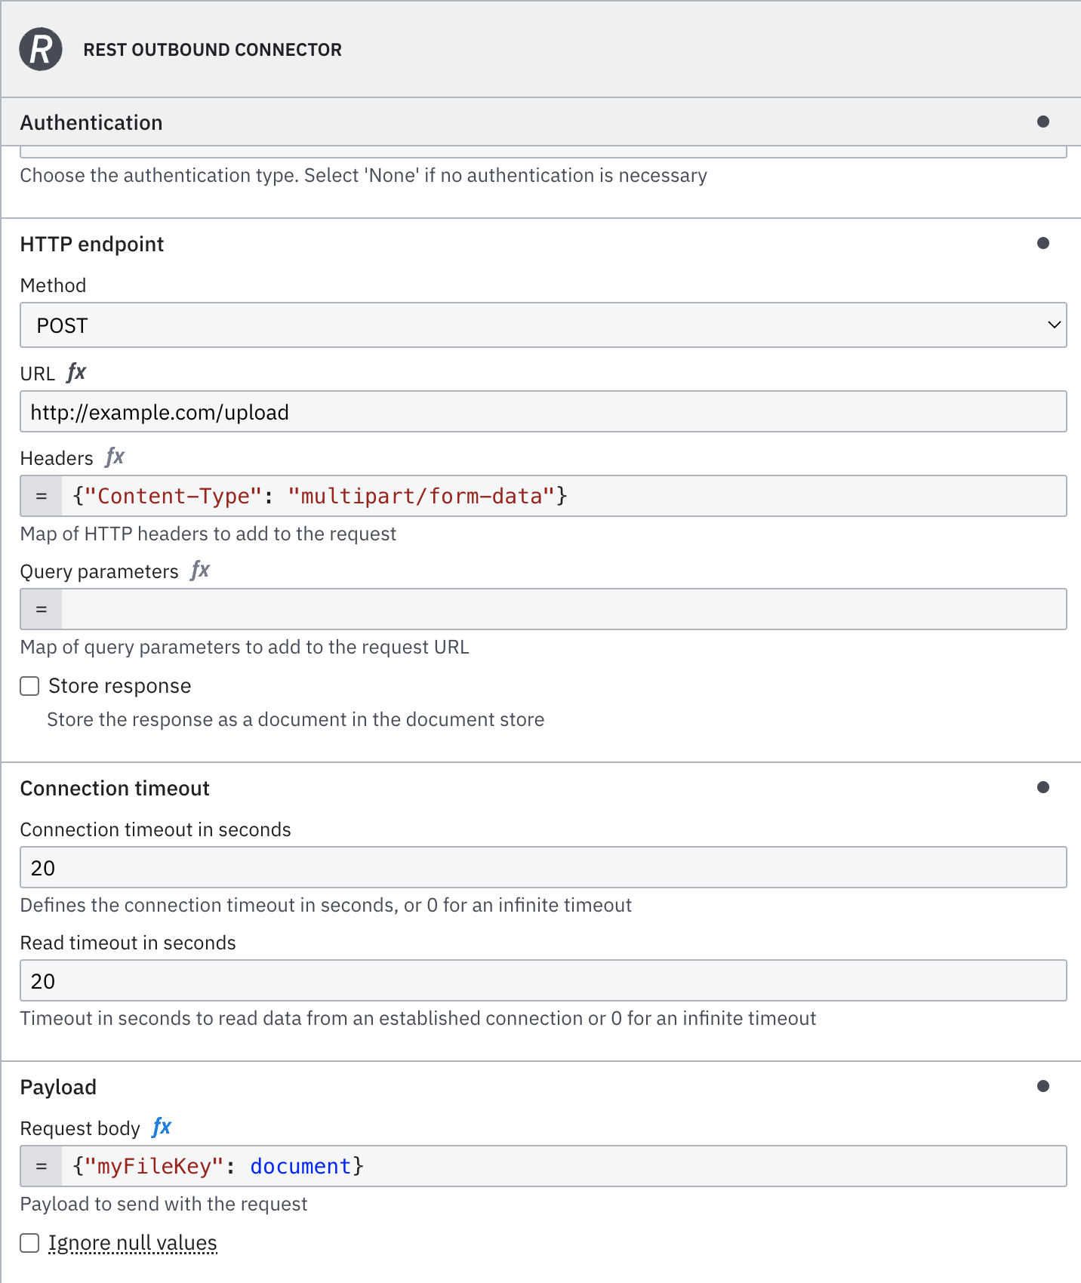
Task: Click the Read timeout in seconds field
Action: (543, 981)
